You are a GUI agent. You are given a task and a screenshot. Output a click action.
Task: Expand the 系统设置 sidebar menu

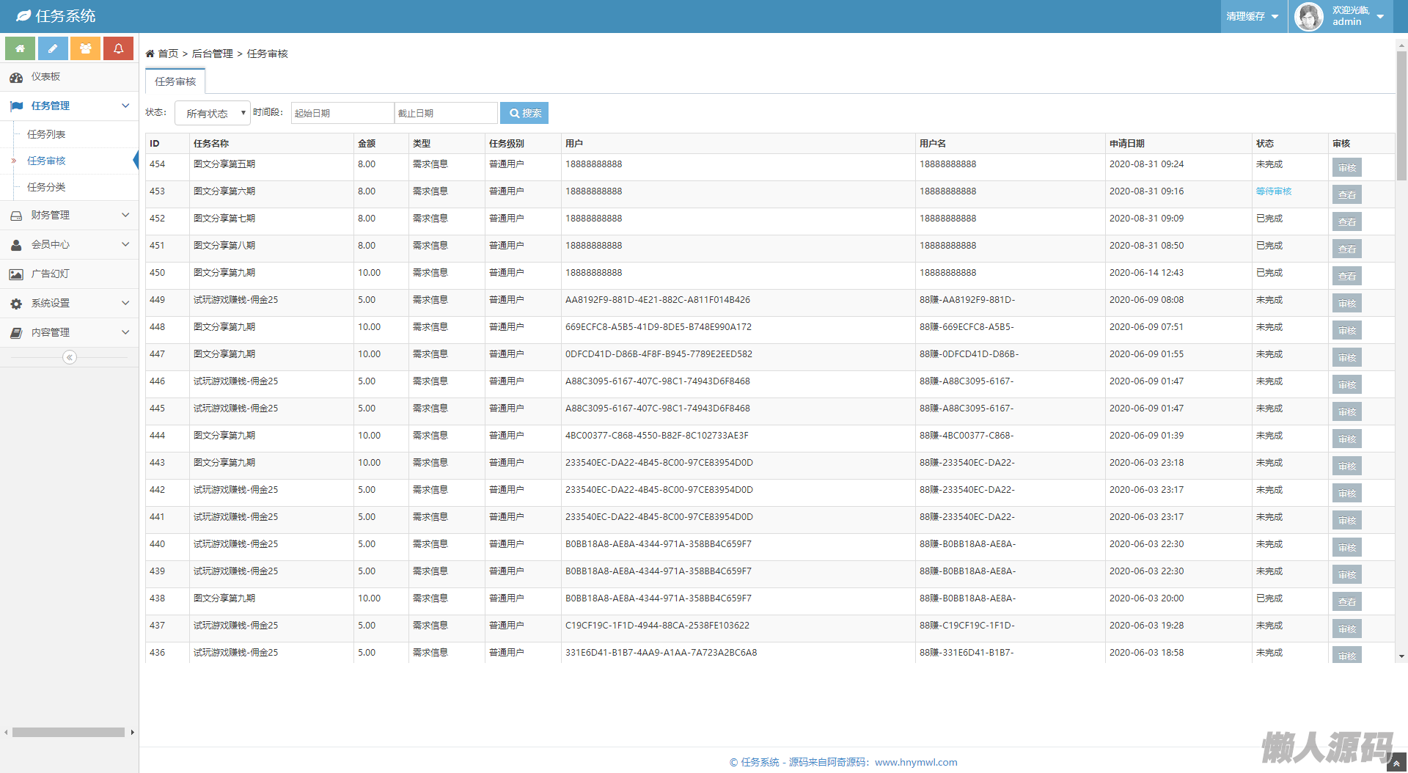[70, 303]
